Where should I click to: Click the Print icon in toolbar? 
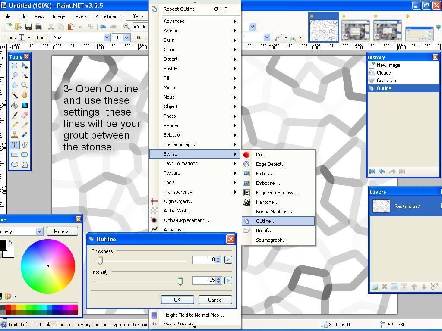point(38,27)
